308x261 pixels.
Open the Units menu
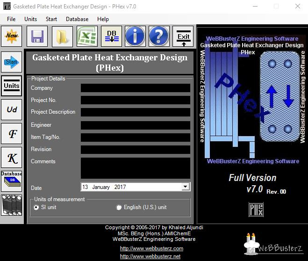point(31,19)
